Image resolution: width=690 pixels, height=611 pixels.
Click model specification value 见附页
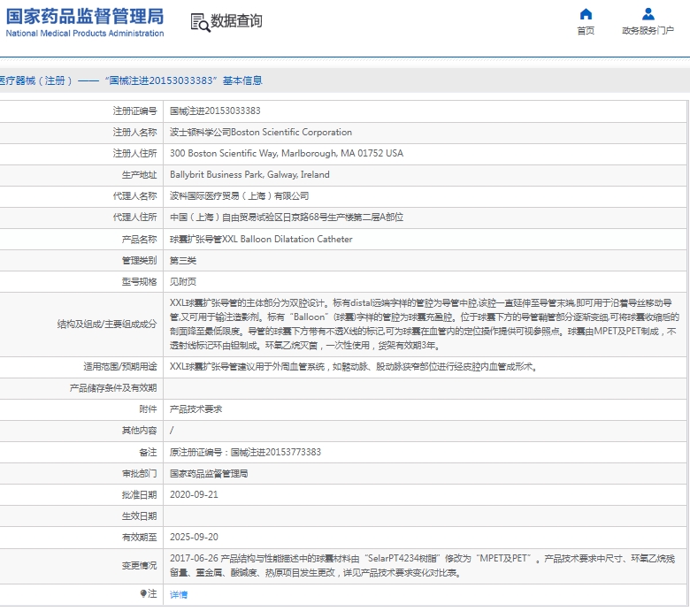point(183,281)
